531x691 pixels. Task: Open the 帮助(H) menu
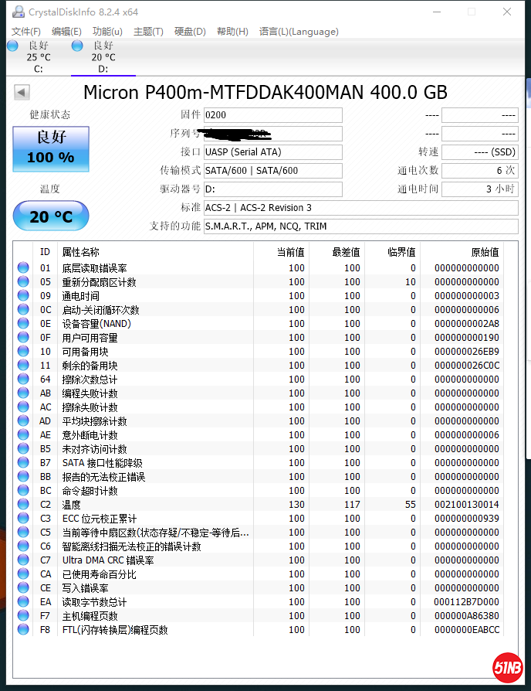tap(232, 32)
